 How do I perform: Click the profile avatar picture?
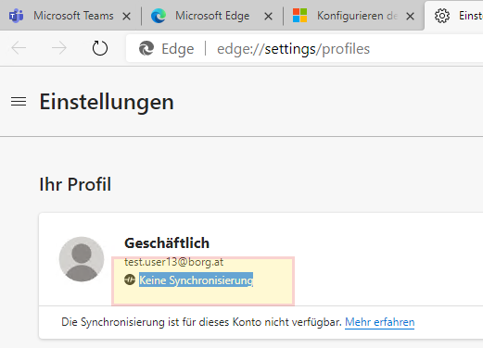[x=82, y=259]
